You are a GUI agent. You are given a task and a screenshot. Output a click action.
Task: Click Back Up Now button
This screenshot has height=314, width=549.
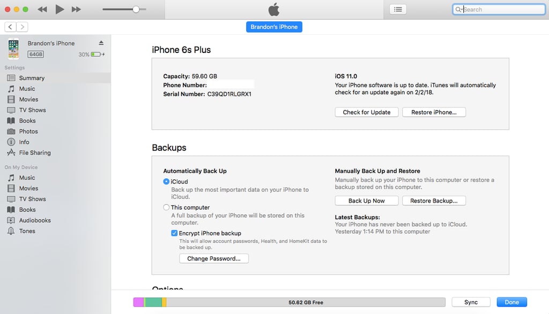[x=367, y=201]
